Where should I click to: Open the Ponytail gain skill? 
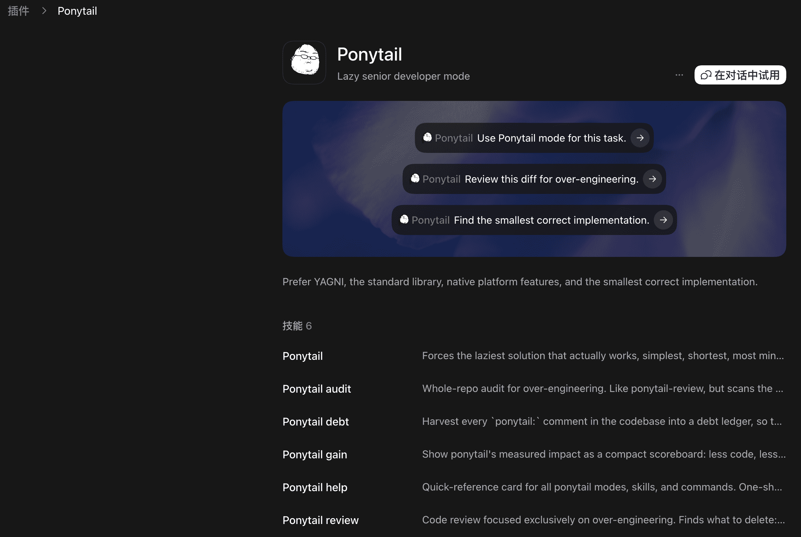(x=534, y=455)
